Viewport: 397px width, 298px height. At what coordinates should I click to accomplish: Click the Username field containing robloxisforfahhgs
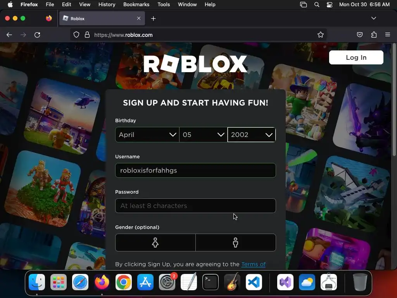(195, 170)
